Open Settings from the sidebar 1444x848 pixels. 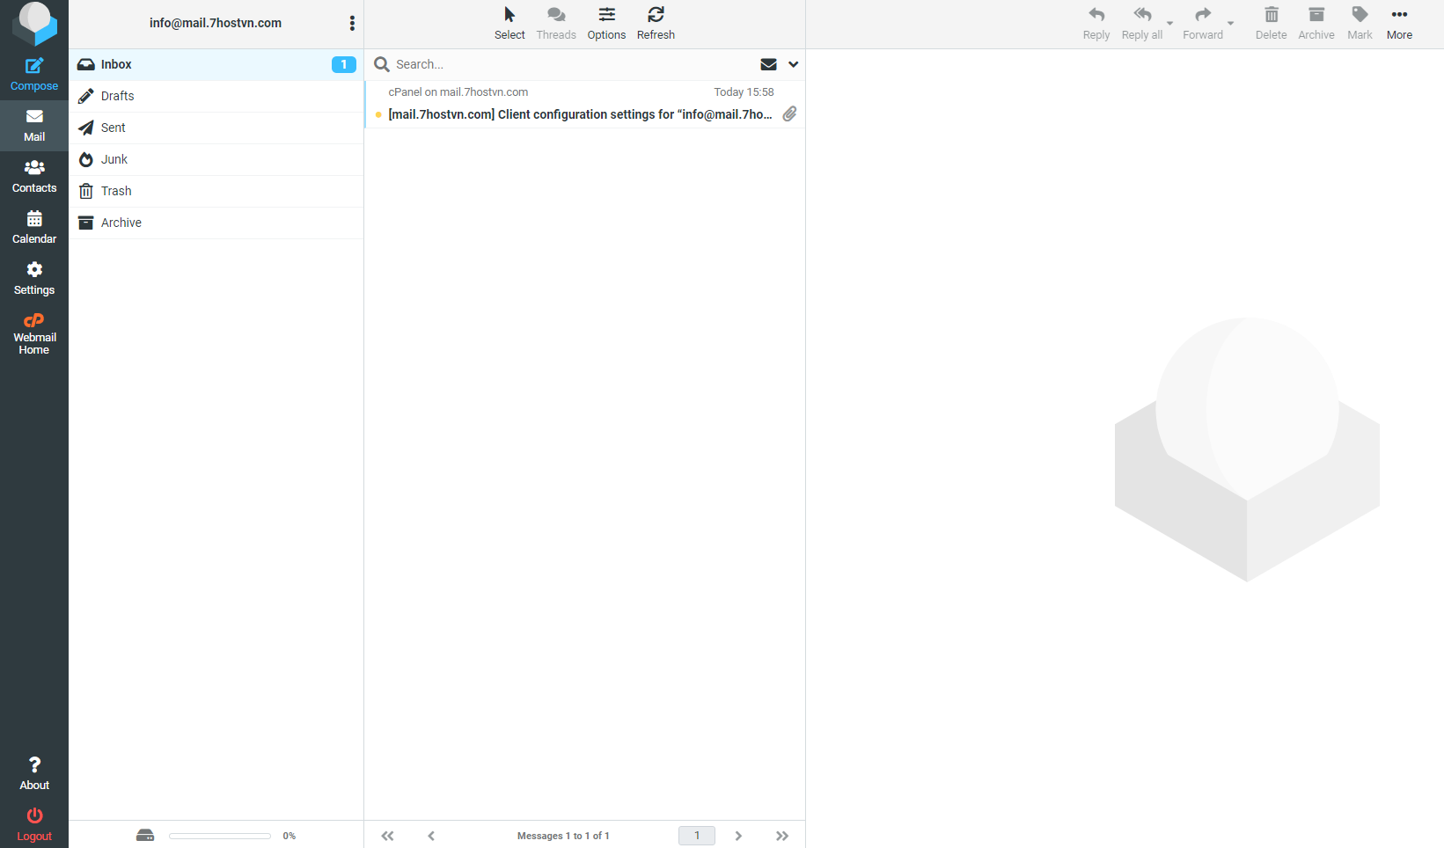point(34,279)
